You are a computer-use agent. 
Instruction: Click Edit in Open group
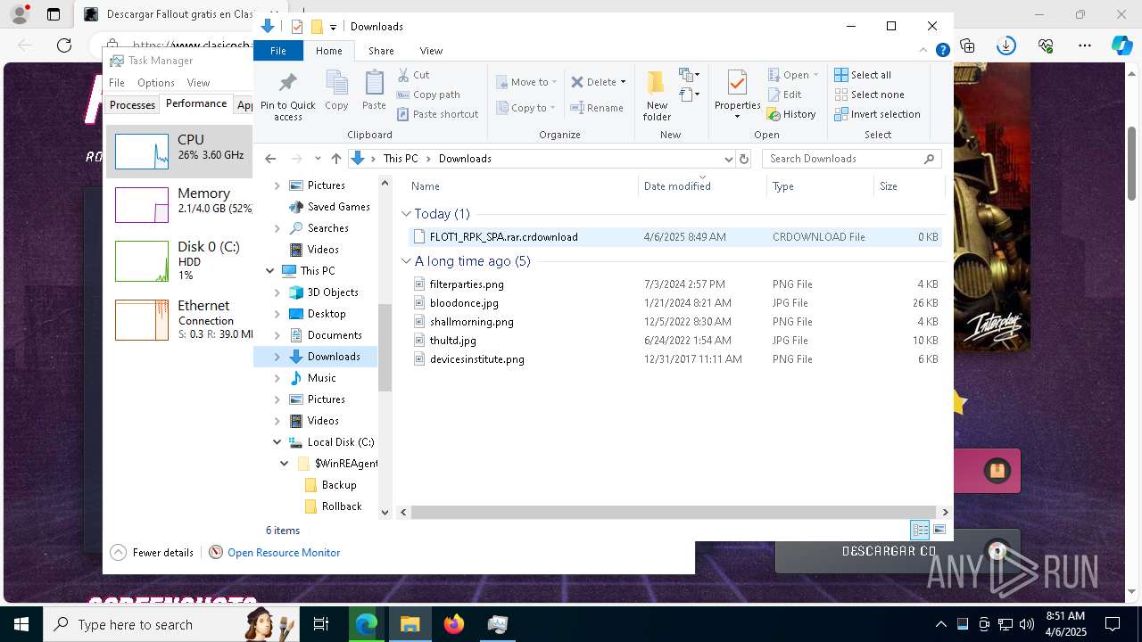tap(784, 95)
